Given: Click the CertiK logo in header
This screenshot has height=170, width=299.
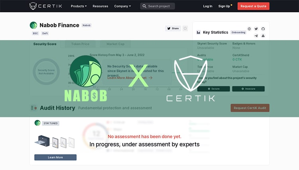Looking at the screenshot, I should pyautogui.click(x=45, y=6).
